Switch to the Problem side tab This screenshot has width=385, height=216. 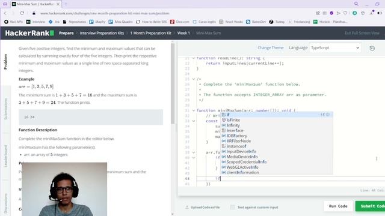(x=5, y=62)
